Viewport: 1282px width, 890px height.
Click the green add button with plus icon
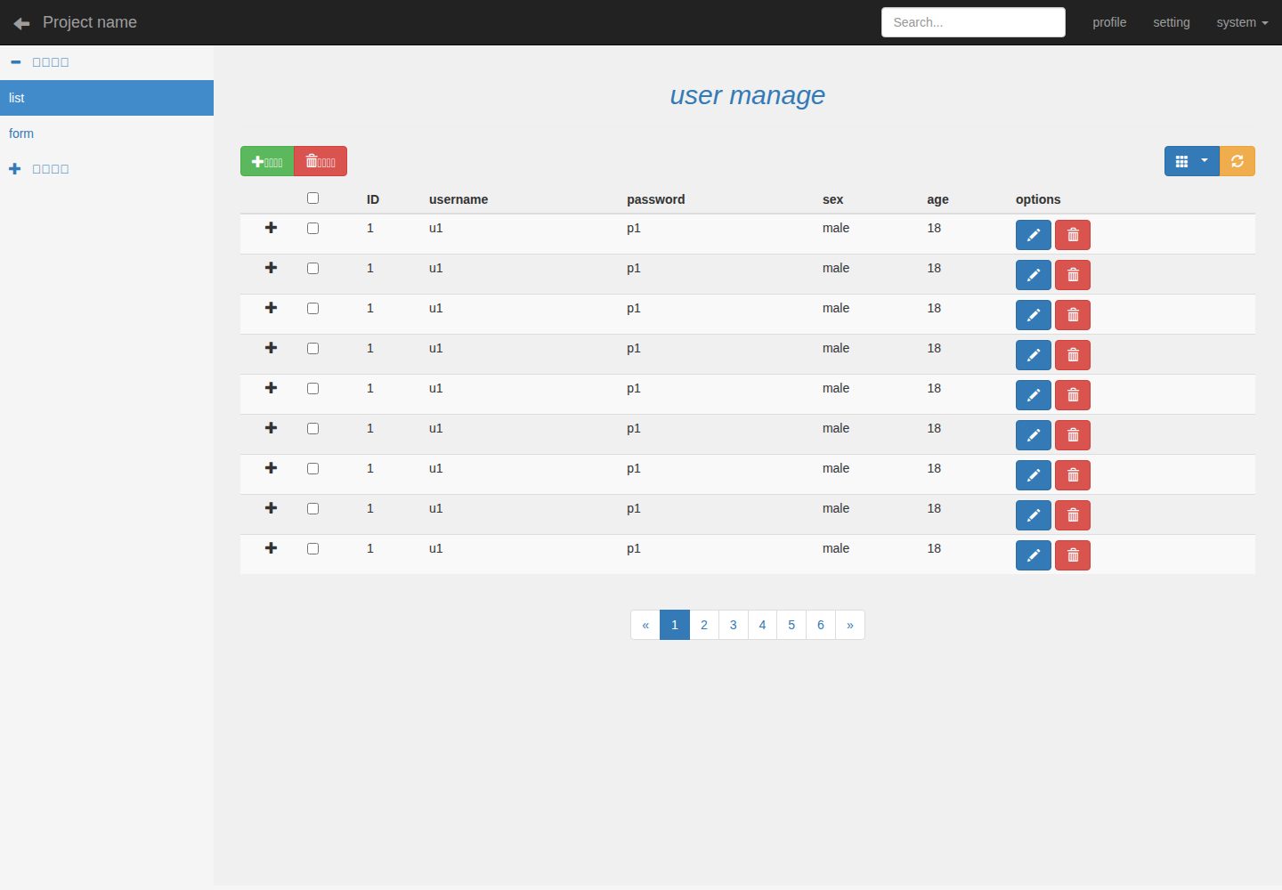[x=267, y=161]
